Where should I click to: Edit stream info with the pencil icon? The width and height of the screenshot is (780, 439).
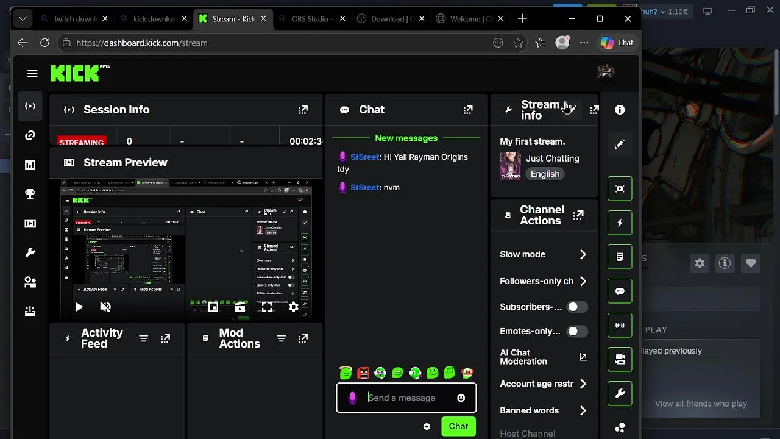[572, 110]
